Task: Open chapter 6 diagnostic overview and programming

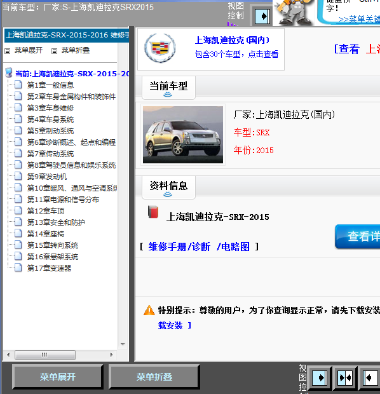Action: (71, 142)
